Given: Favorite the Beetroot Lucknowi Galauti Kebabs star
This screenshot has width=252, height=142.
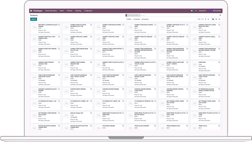Looking at the screenshot, I should coord(59,25).
